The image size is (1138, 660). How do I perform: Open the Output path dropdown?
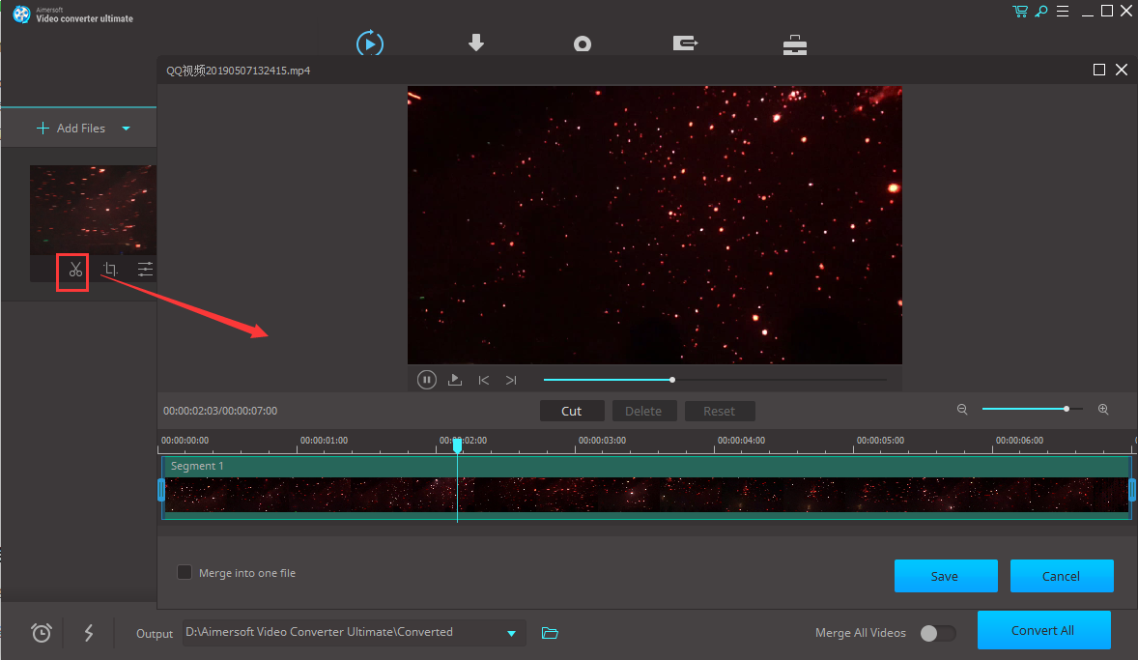click(512, 633)
